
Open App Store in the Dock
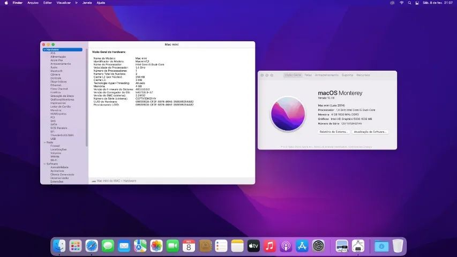point(302,246)
